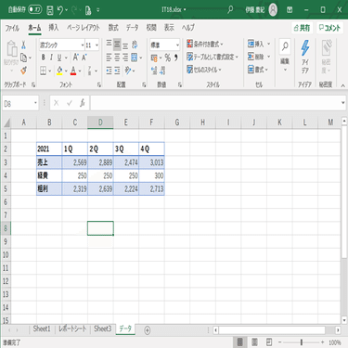Open セルのスタイル cell styles menu
This screenshot has width=348, height=348.
(204, 70)
